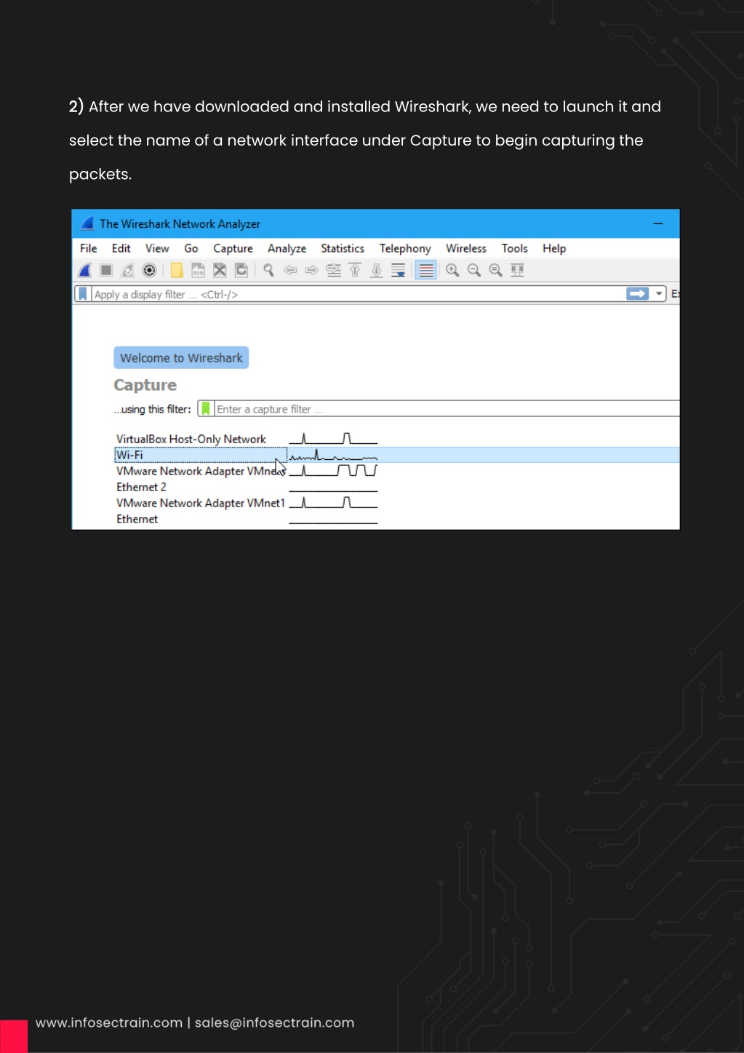Go forward in packet history
The width and height of the screenshot is (744, 1053).
312,271
